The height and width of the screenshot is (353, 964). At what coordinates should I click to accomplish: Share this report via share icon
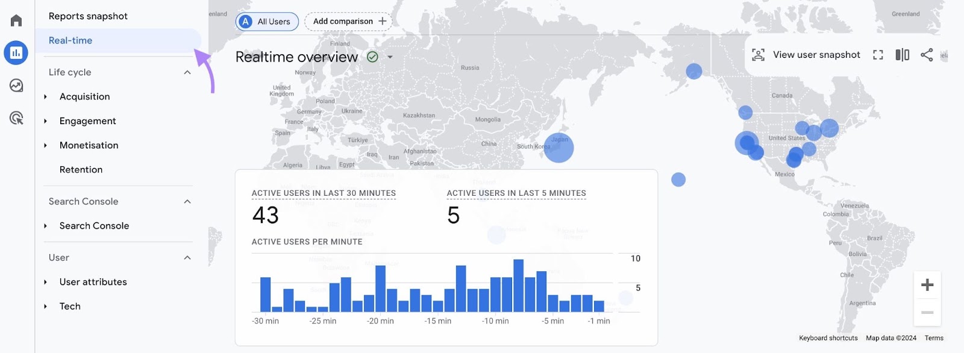pyautogui.click(x=927, y=55)
